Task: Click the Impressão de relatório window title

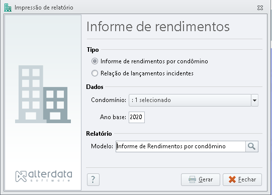Action: click(x=44, y=8)
